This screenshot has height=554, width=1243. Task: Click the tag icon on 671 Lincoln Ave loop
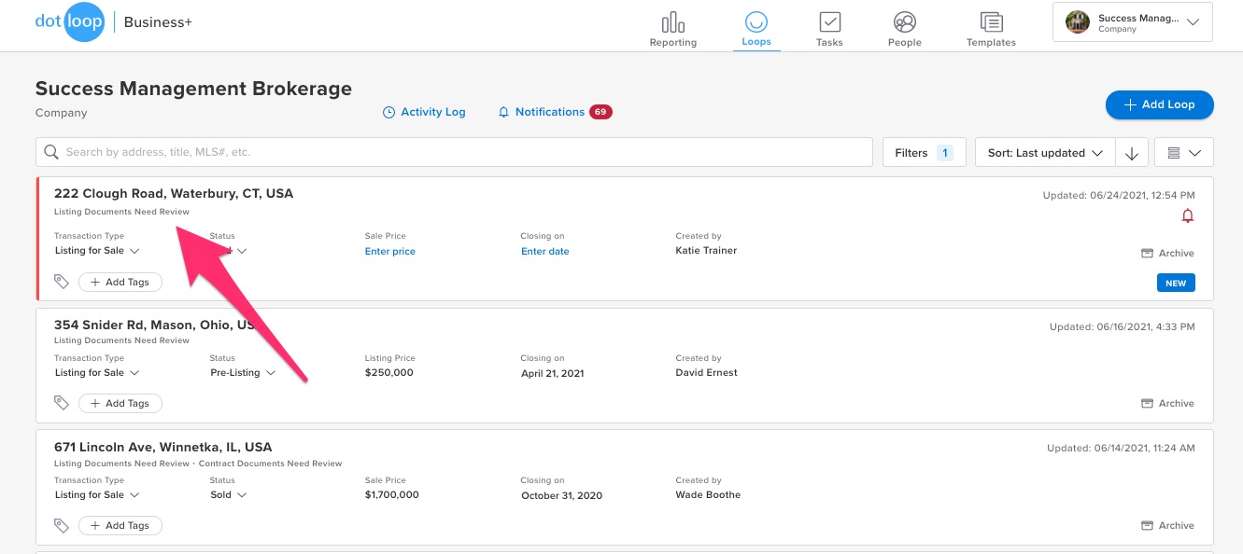[62, 526]
